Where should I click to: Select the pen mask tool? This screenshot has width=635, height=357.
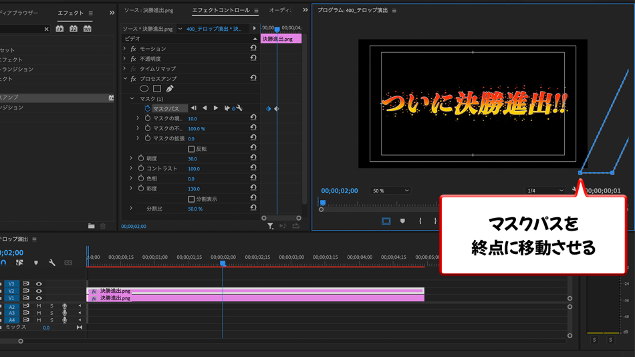click(170, 88)
